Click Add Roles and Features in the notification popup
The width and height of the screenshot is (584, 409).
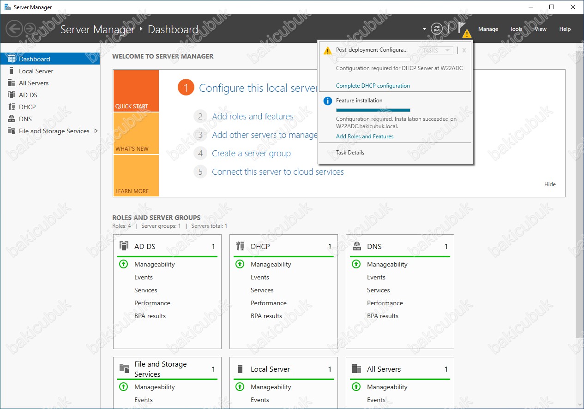click(365, 136)
